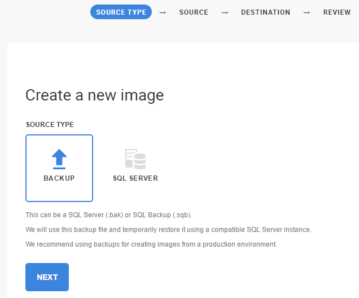Click the SOURCE TYPE section label
Viewport: 359px width, 298px height.
pos(50,125)
